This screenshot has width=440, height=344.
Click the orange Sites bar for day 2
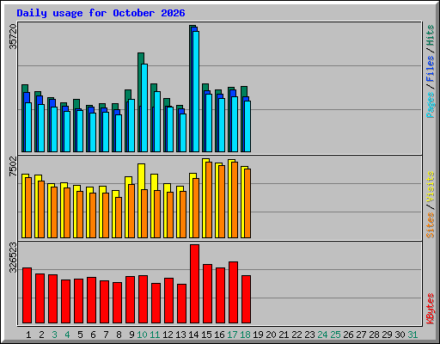tap(41, 209)
